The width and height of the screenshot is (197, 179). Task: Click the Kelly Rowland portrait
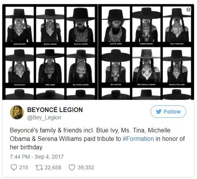(x=177, y=24)
